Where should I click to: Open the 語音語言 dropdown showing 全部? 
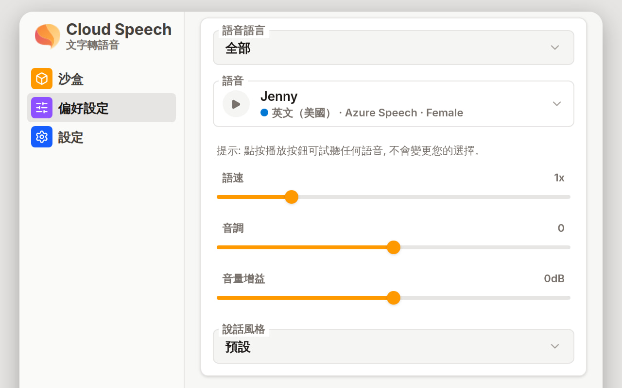click(394, 48)
